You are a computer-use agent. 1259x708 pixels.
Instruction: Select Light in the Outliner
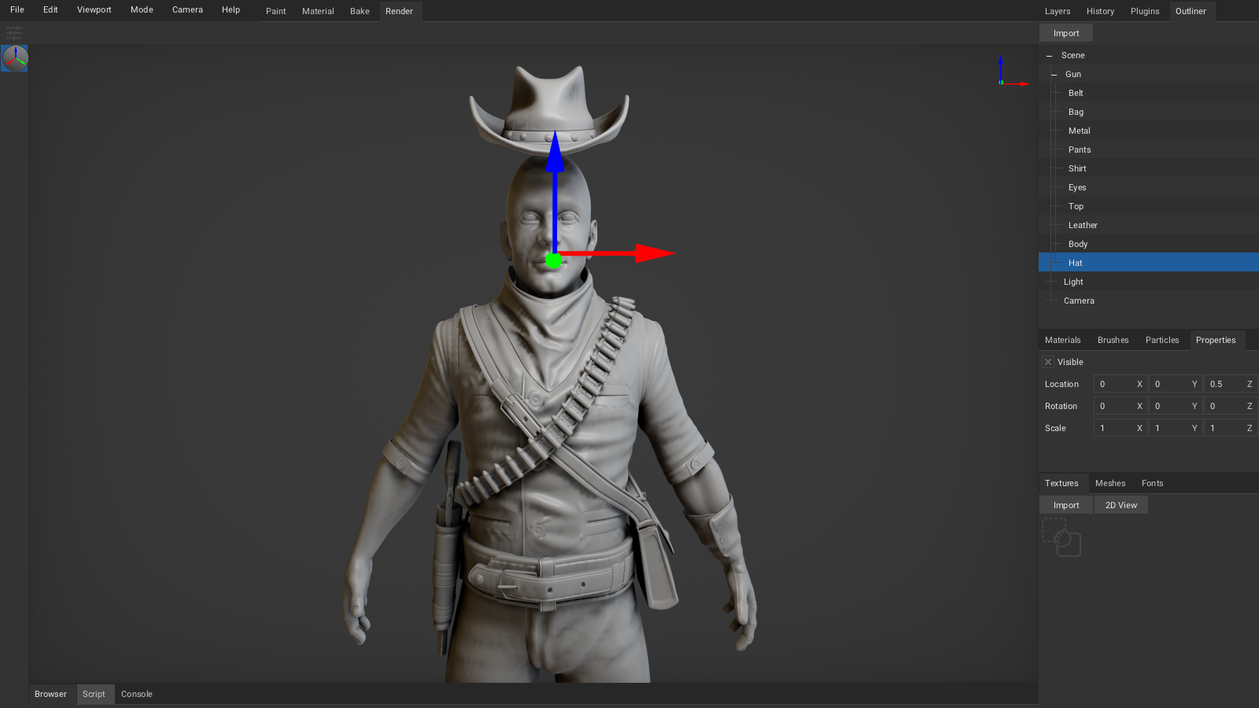[x=1073, y=282]
